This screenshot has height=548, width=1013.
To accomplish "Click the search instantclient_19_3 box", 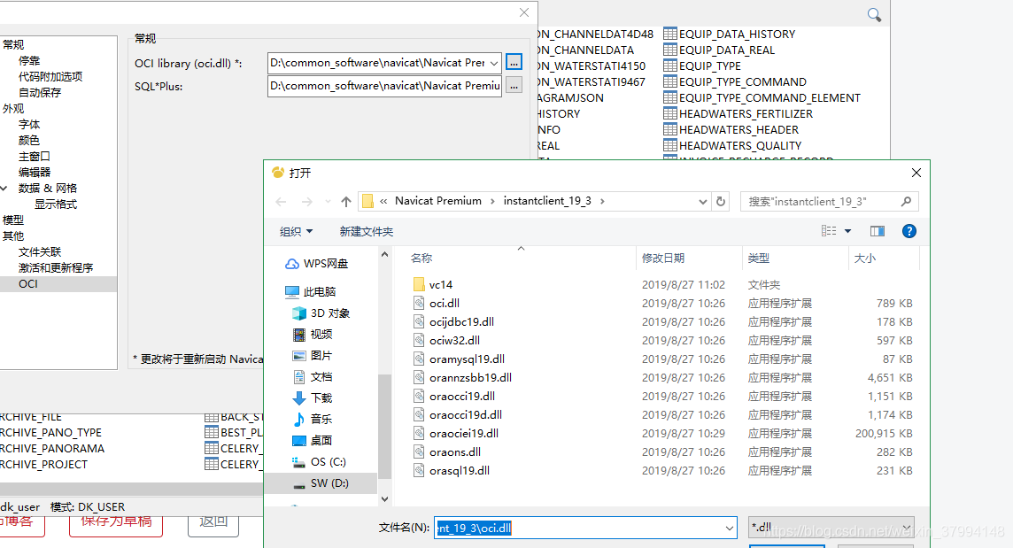I will (829, 202).
